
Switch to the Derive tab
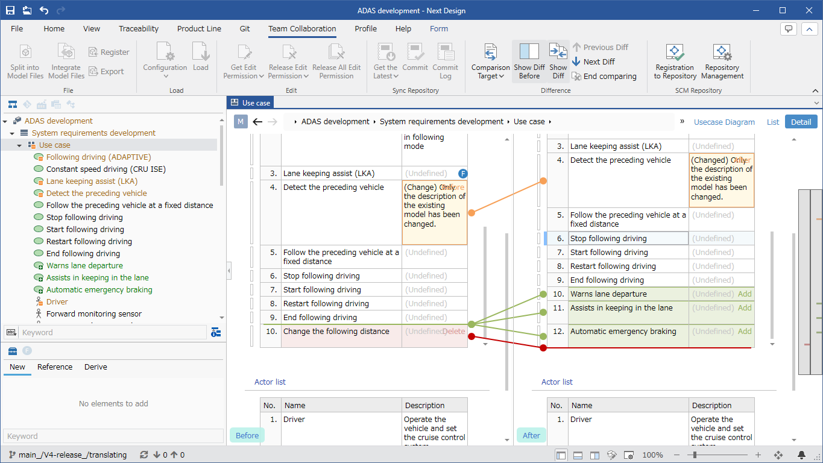point(96,367)
